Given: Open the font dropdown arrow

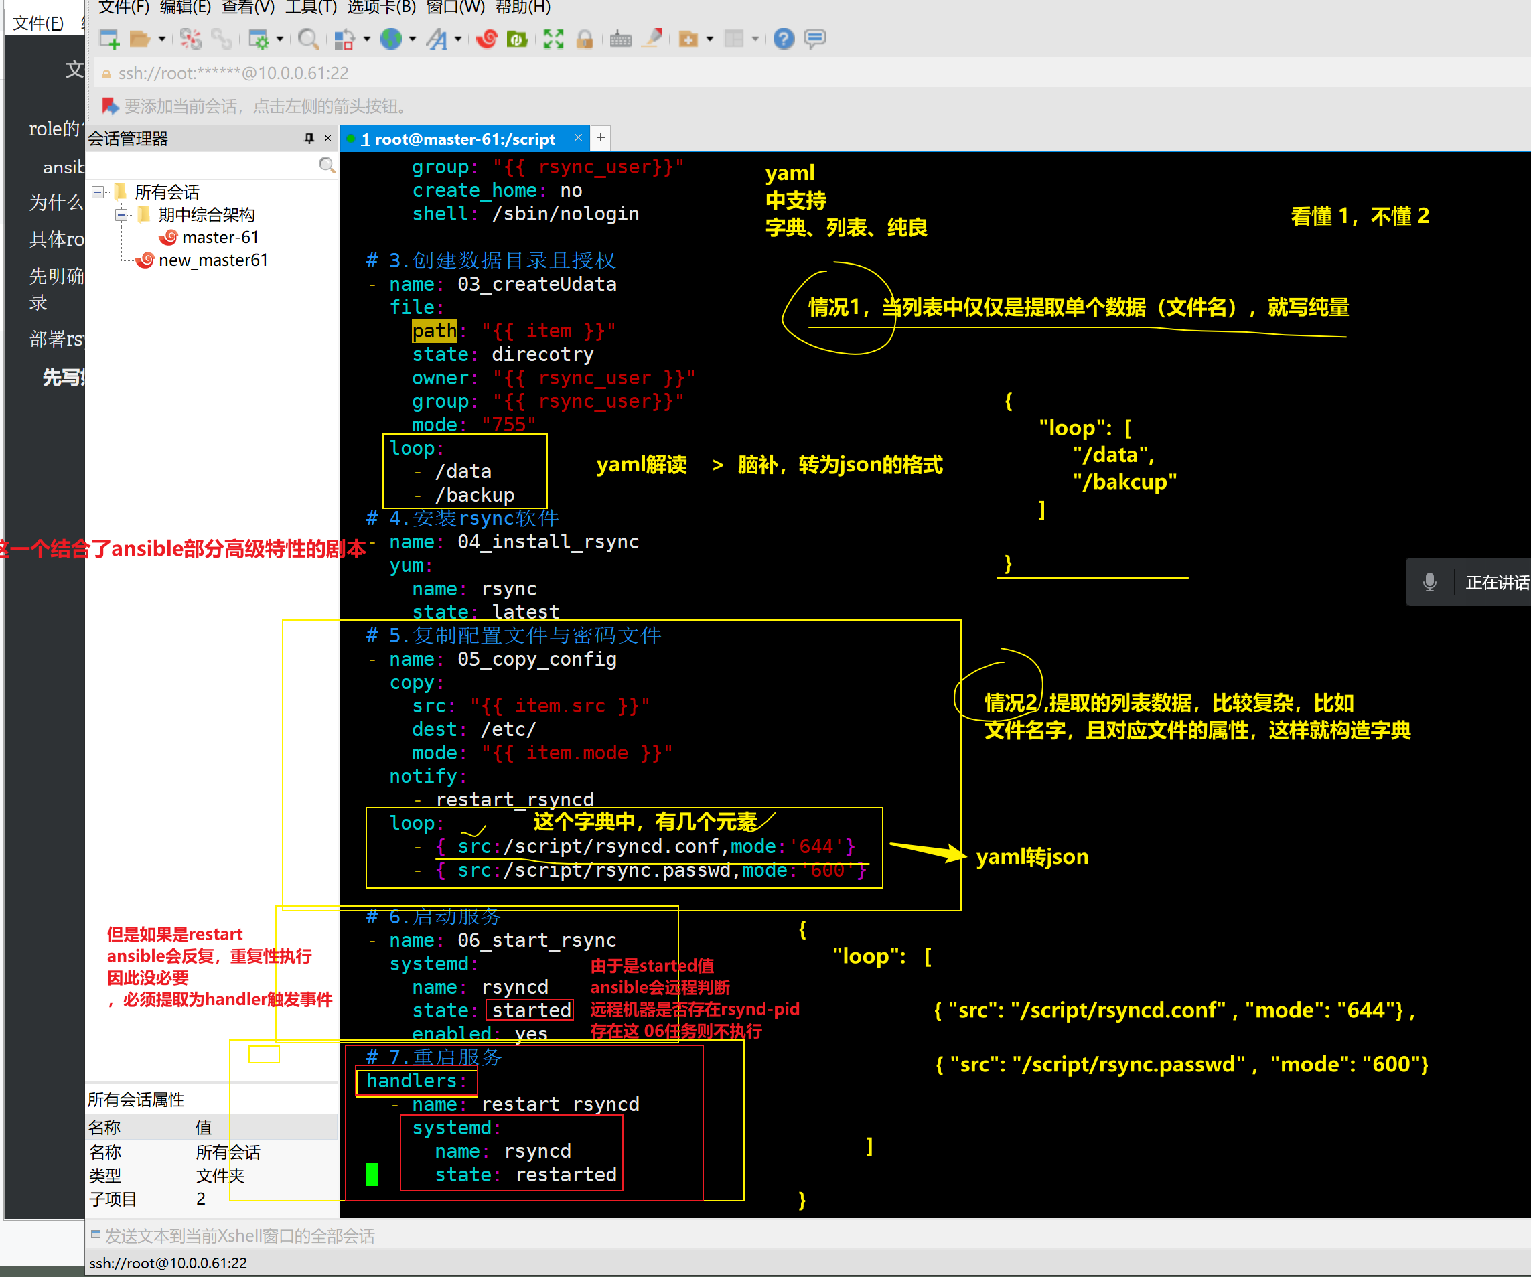Looking at the screenshot, I should 459,39.
